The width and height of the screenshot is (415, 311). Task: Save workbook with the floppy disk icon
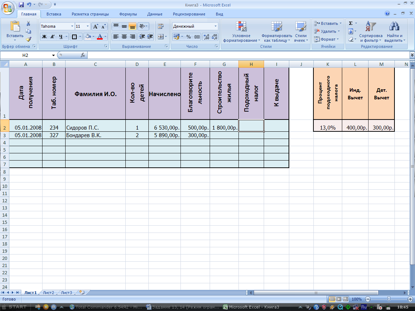22,4
